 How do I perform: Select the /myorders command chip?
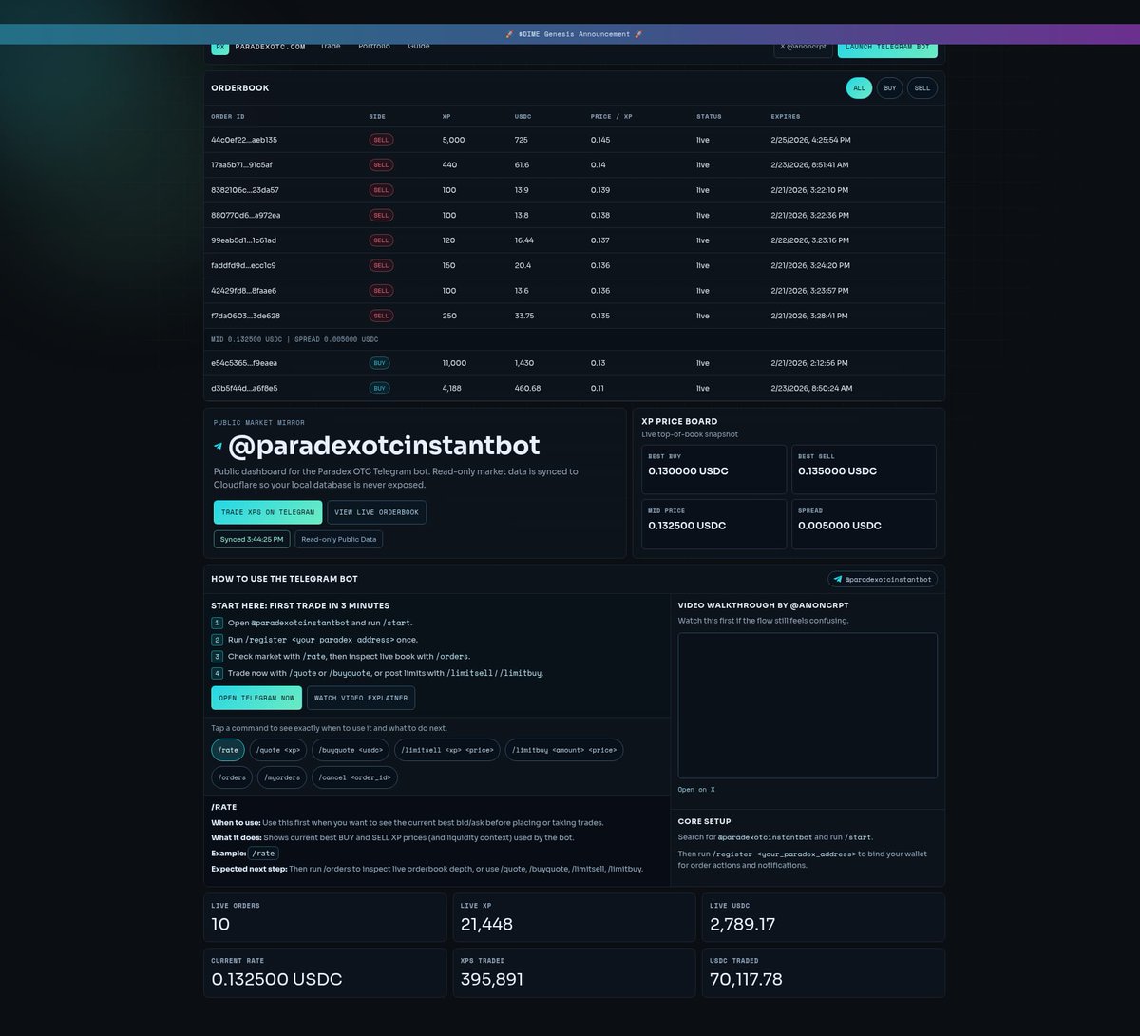click(282, 777)
